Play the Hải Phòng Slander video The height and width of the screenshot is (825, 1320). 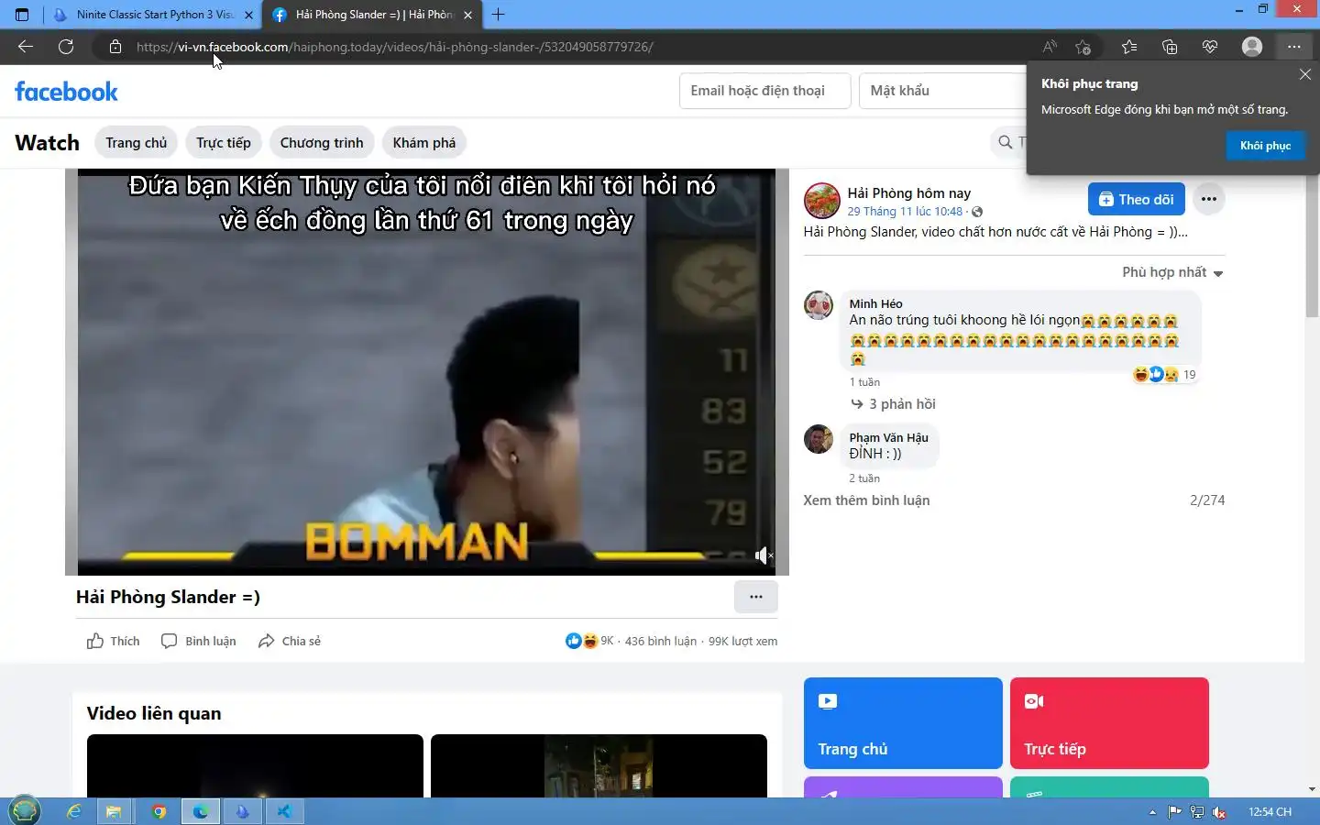(427, 371)
